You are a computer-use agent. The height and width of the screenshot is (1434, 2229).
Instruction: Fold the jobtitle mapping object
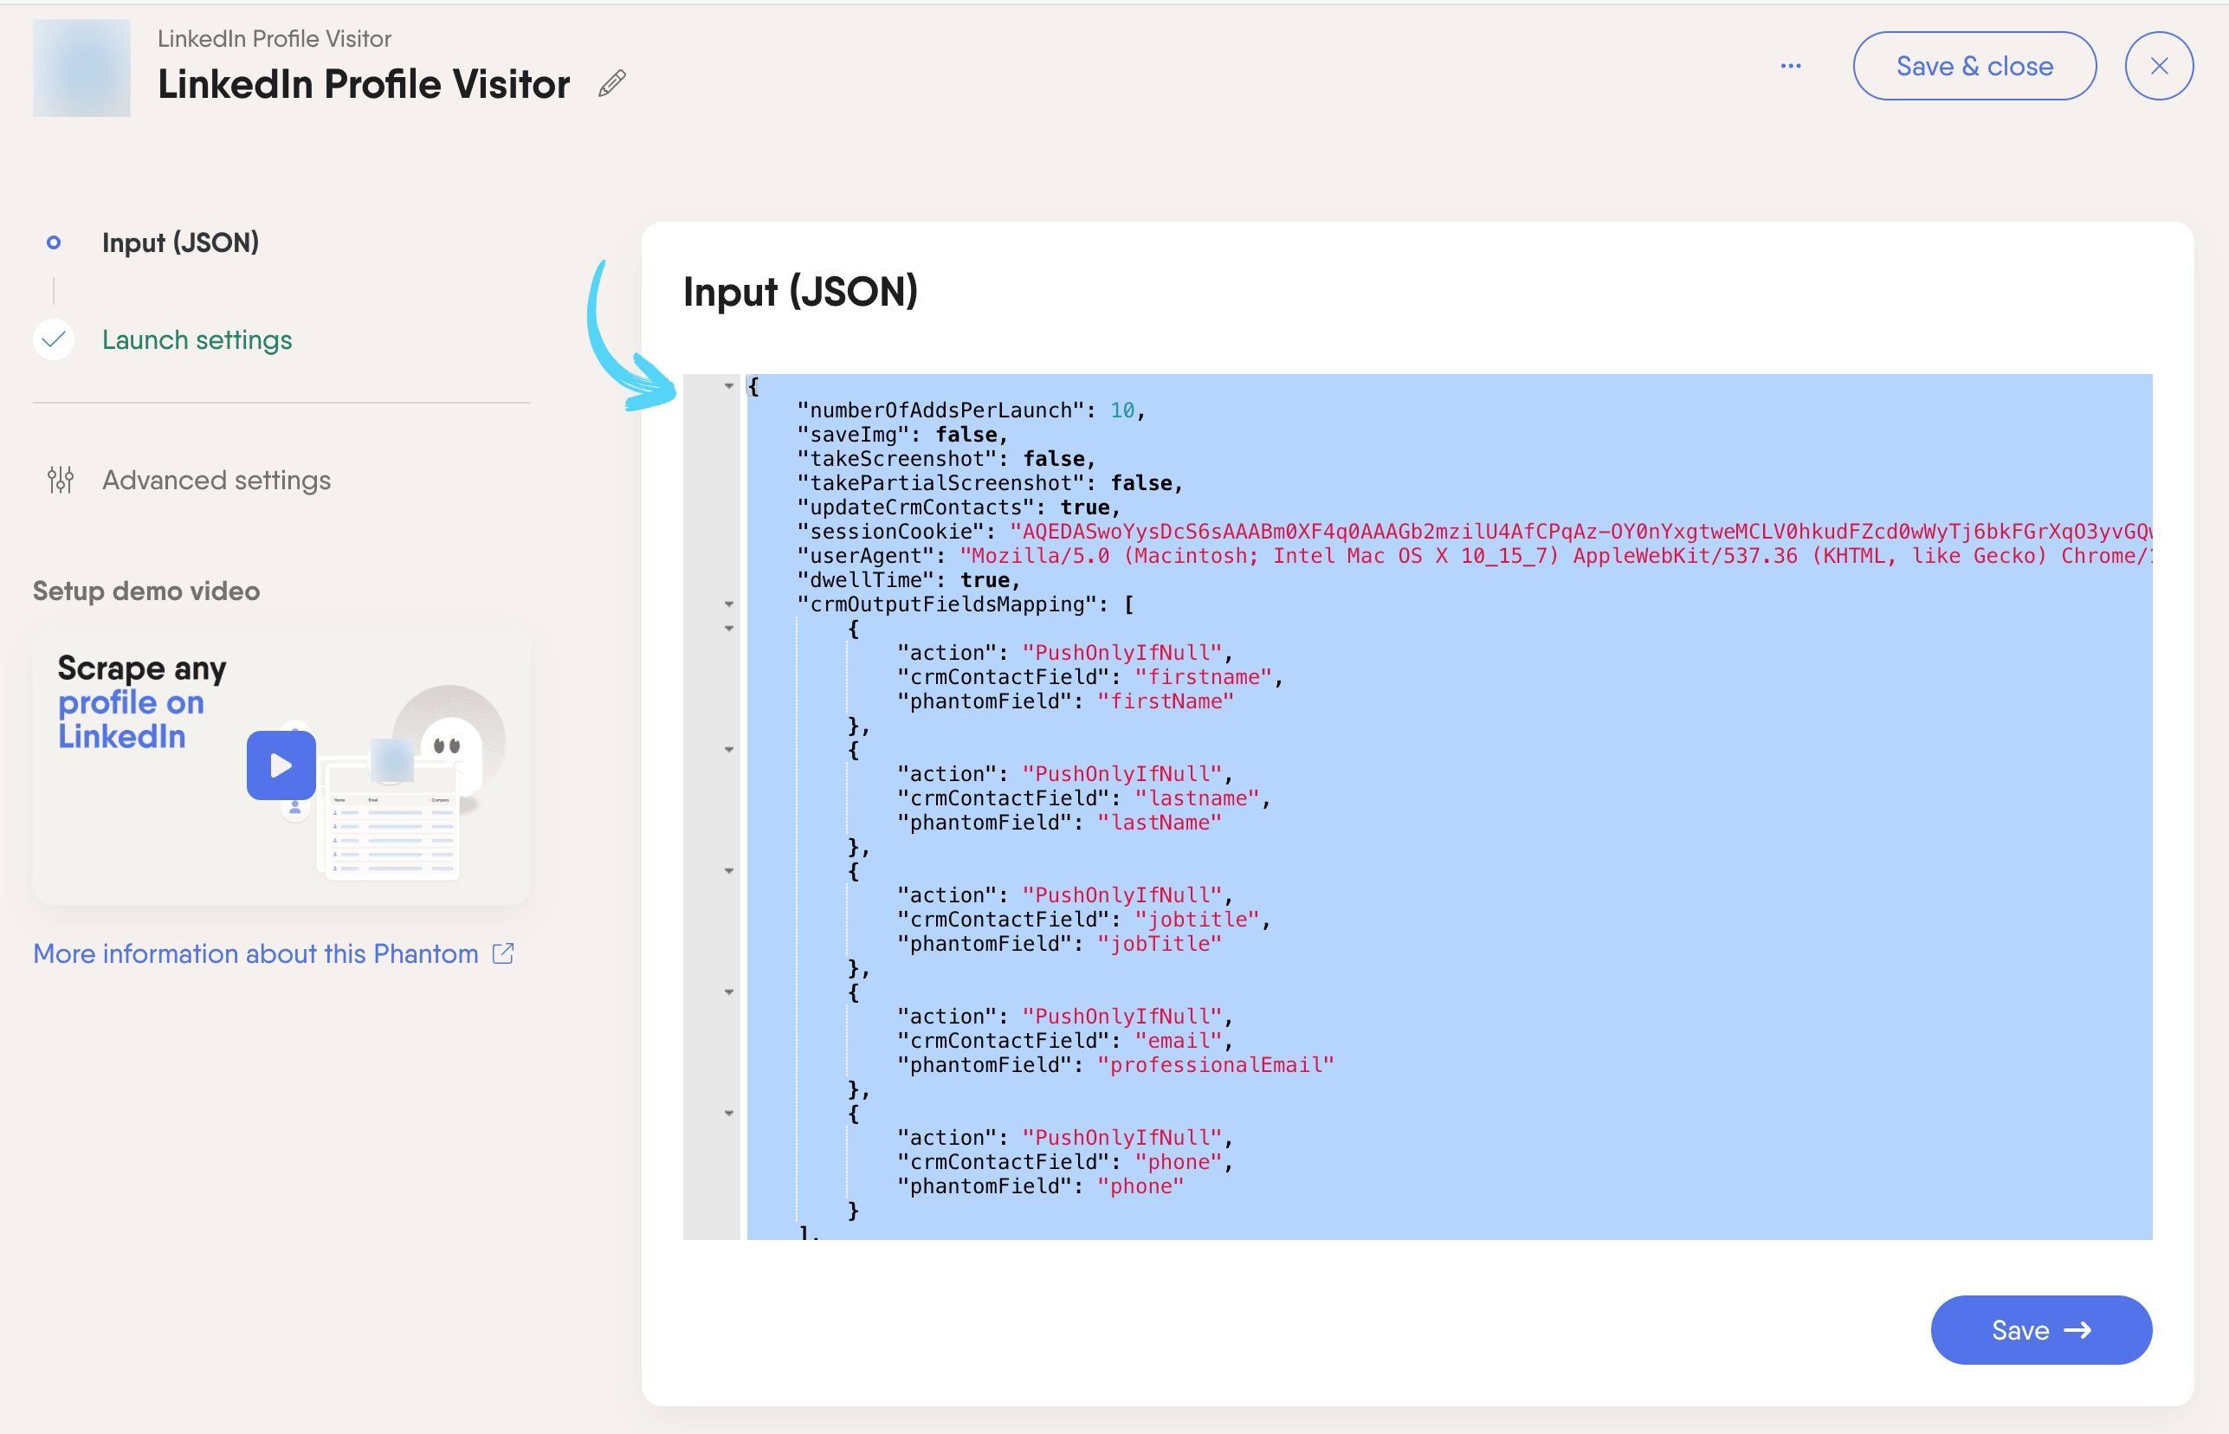tap(728, 870)
